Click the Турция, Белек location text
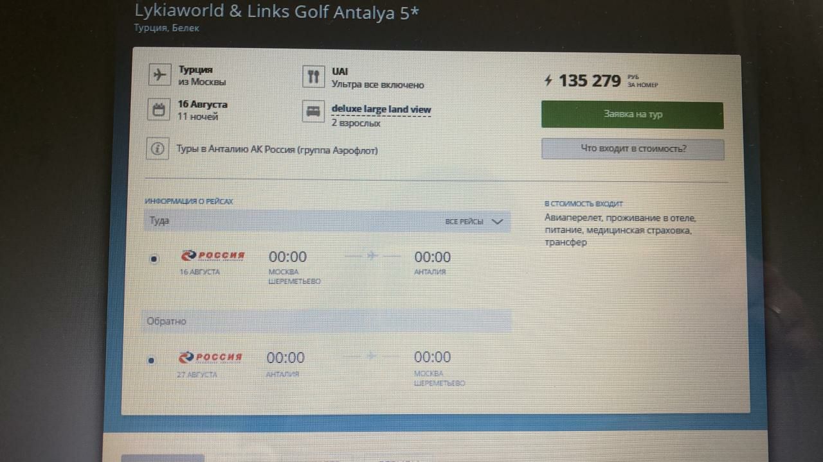Viewport: 823px width, 462px height. coord(167,28)
